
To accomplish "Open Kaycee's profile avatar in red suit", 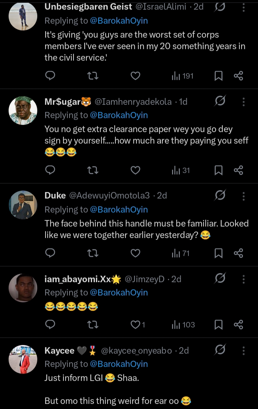I will coord(23,359).
